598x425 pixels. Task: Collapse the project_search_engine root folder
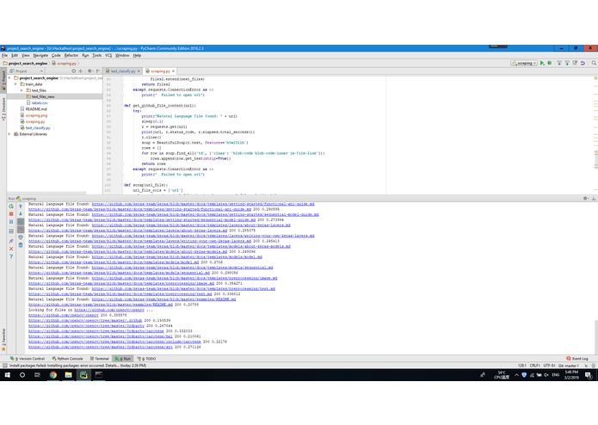click(x=9, y=77)
